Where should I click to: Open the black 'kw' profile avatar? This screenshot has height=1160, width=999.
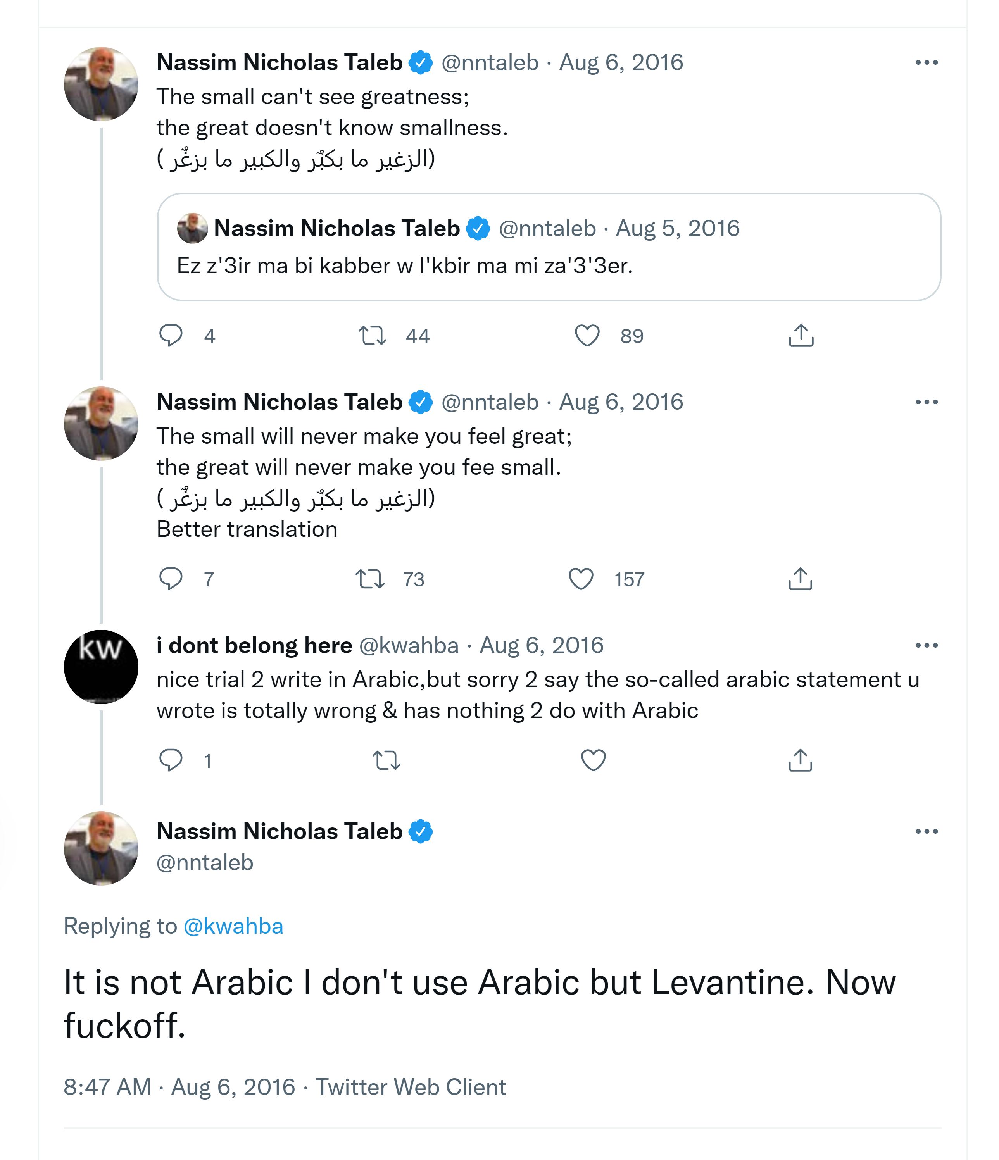click(x=101, y=667)
